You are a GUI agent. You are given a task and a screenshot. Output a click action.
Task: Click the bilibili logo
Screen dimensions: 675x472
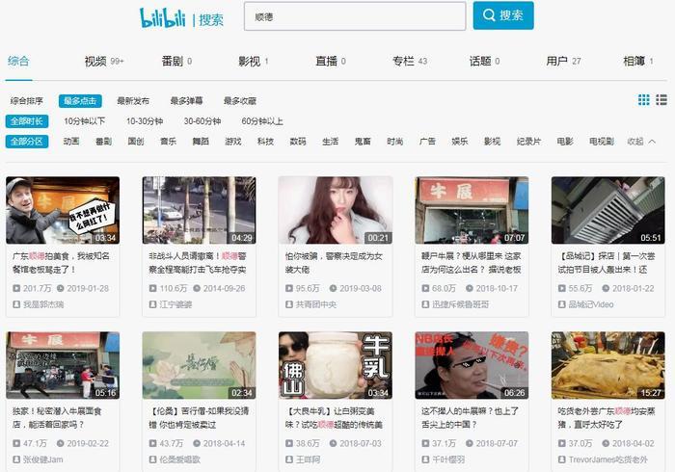[x=162, y=18]
